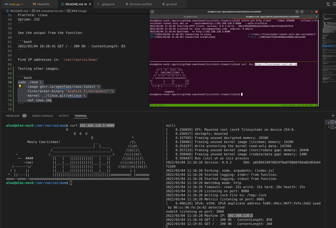Click the 50-mvm.conflist file icon

127,4
